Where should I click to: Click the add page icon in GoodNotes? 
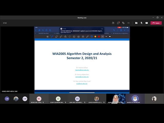click(121, 30)
